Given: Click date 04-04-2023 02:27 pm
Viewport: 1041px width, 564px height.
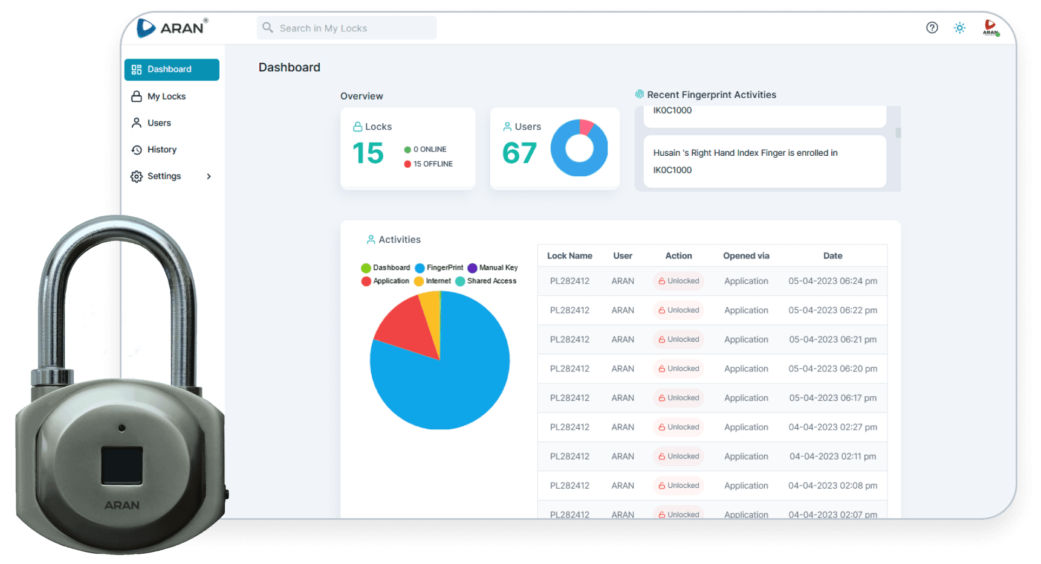Looking at the screenshot, I should [x=832, y=427].
